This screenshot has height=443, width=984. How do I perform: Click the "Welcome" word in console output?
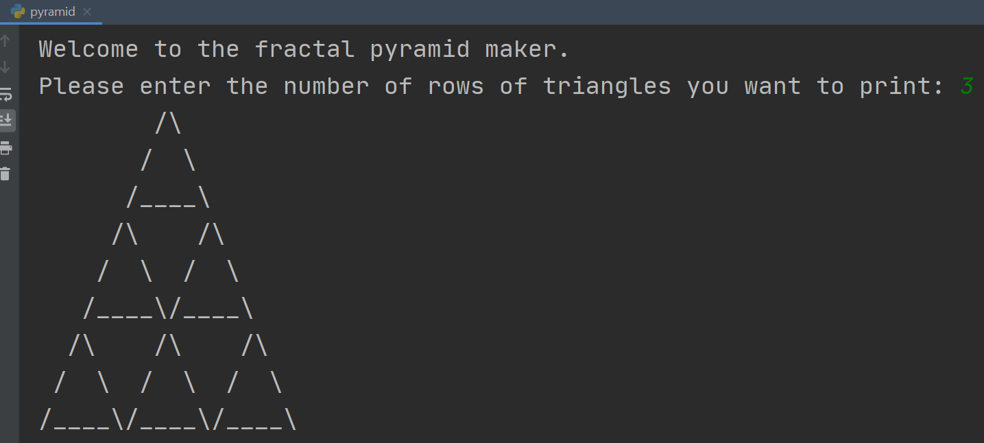coord(88,49)
